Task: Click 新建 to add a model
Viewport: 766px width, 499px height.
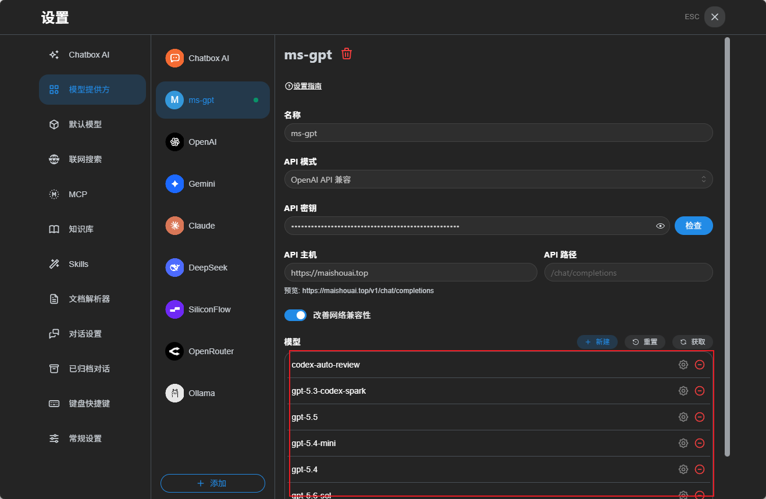Action: [x=597, y=342]
